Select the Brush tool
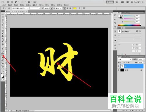 pos(3,34)
